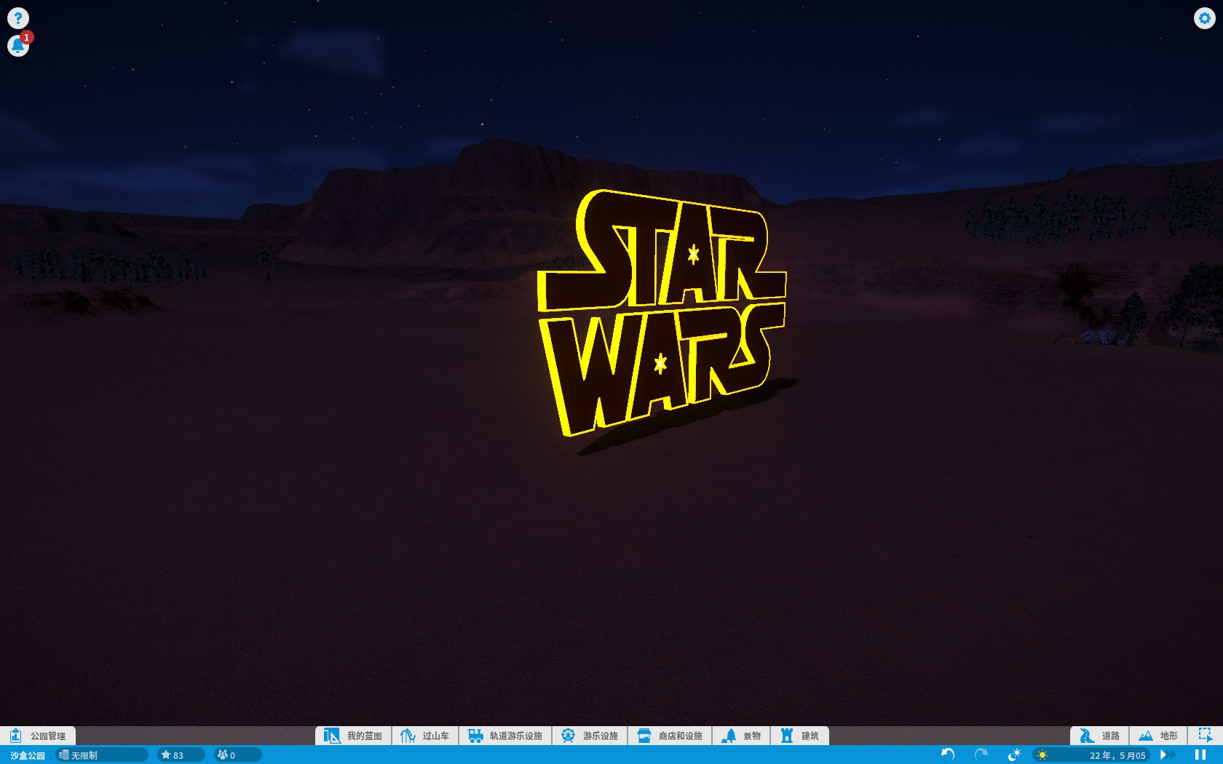Open the settings gear
This screenshot has width=1223, height=764.
point(1204,17)
